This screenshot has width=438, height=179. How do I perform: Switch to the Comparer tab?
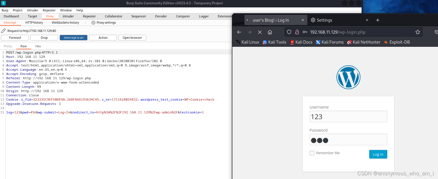[183, 16]
